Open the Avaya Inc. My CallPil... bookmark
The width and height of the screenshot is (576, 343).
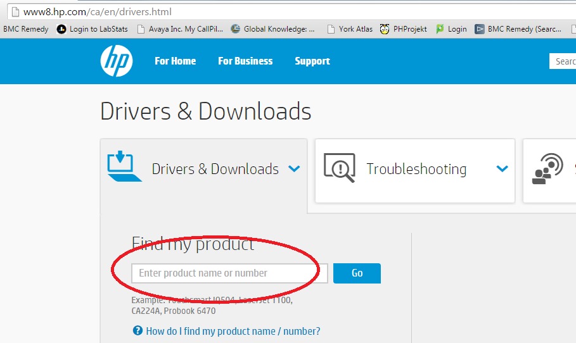[186, 29]
